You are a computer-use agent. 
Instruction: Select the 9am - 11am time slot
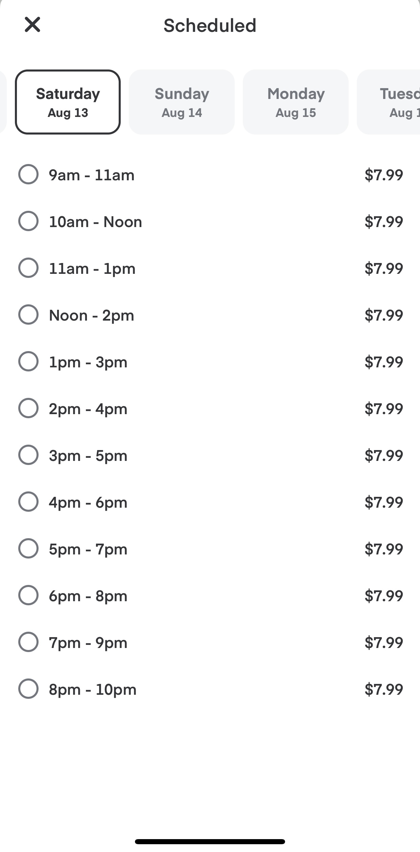click(28, 174)
